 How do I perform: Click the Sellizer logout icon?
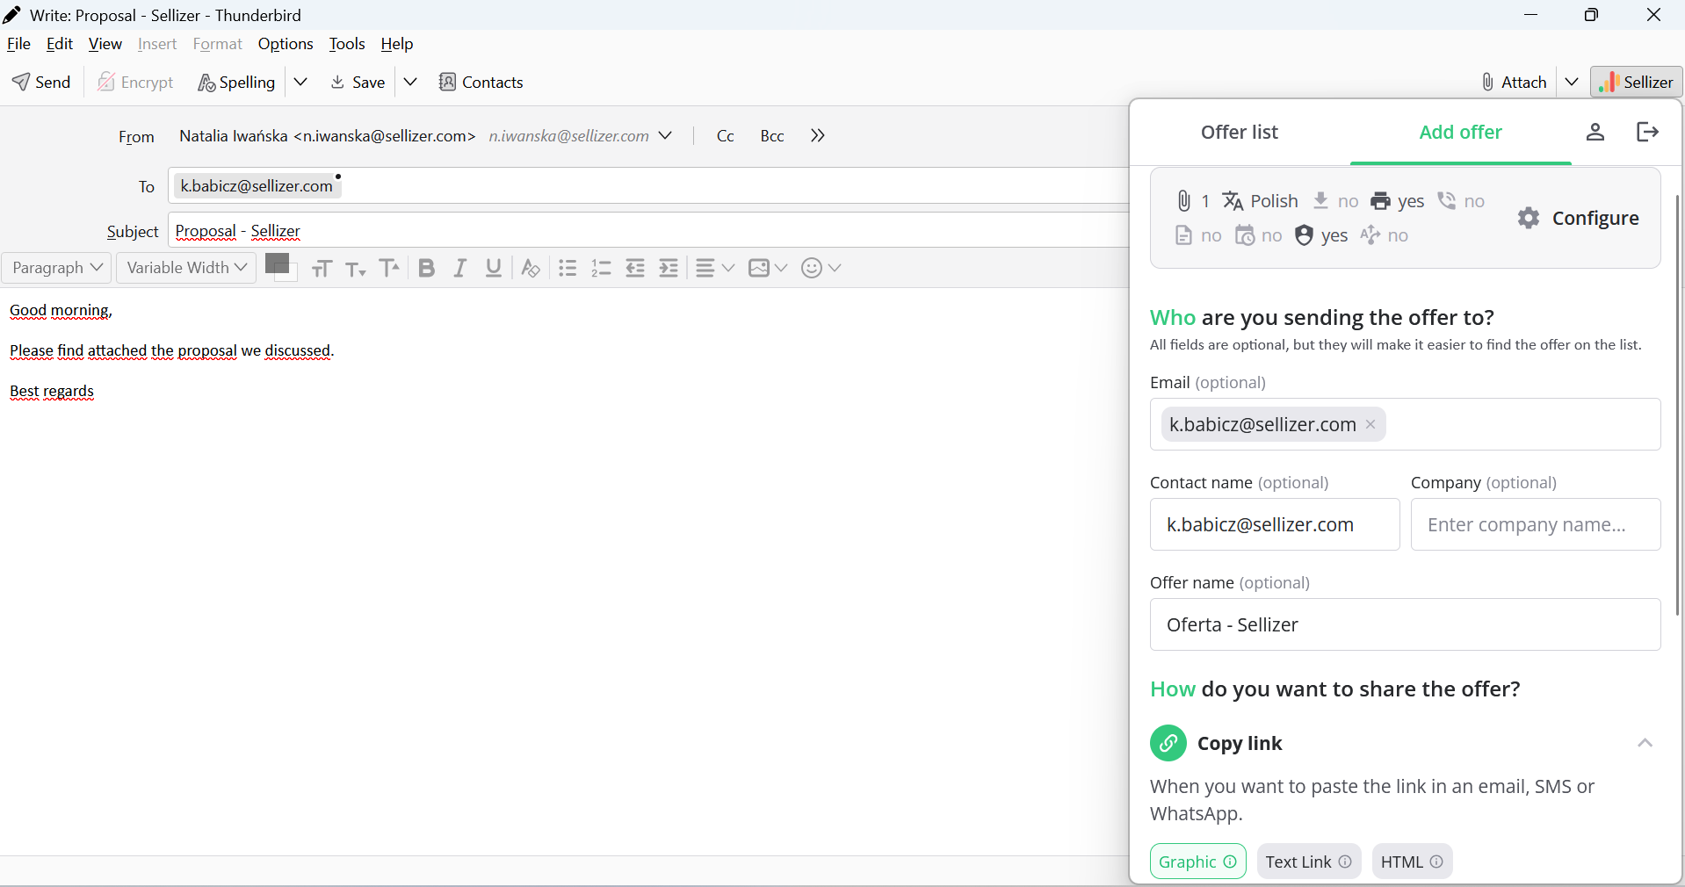[1647, 132]
